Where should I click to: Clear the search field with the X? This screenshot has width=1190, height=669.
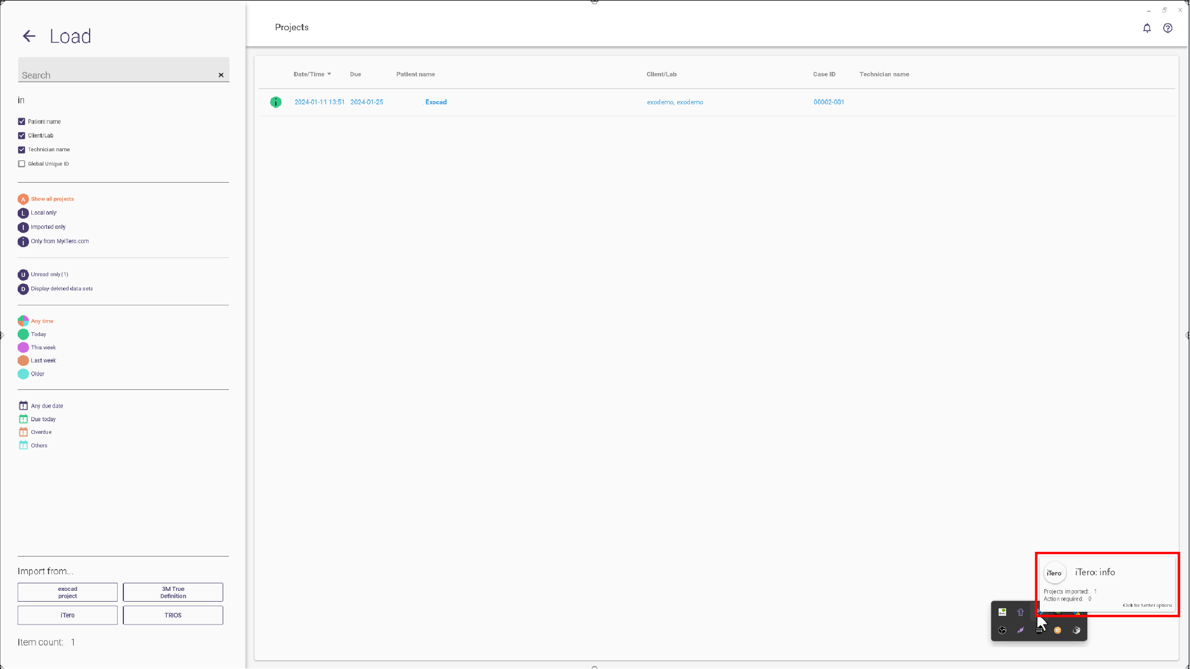coord(221,75)
